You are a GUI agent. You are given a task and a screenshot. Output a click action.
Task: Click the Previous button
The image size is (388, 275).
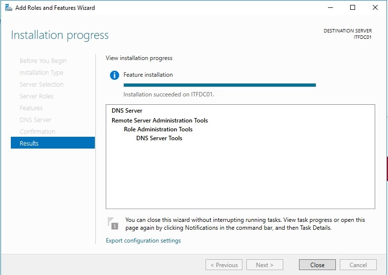pyautogui.click(x=224, y=265)
